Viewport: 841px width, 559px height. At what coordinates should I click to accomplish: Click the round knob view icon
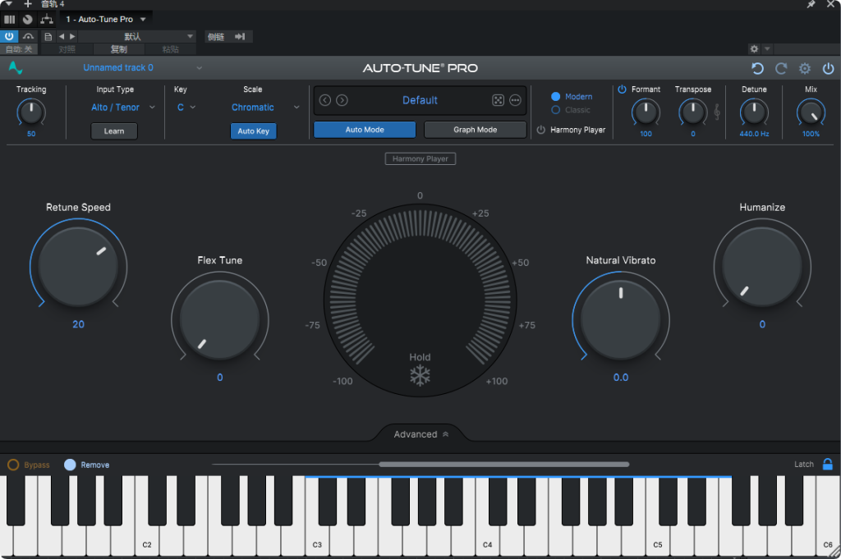coord(27,20)
